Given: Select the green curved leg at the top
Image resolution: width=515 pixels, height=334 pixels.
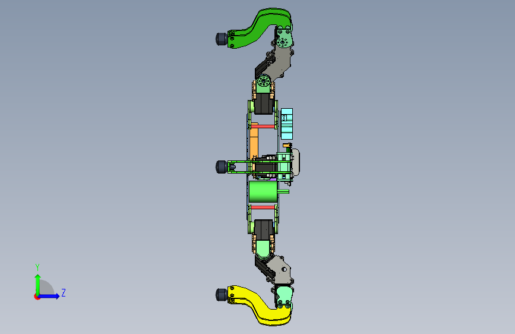Looking at the screenshot, I should click(x=260, y=28).
